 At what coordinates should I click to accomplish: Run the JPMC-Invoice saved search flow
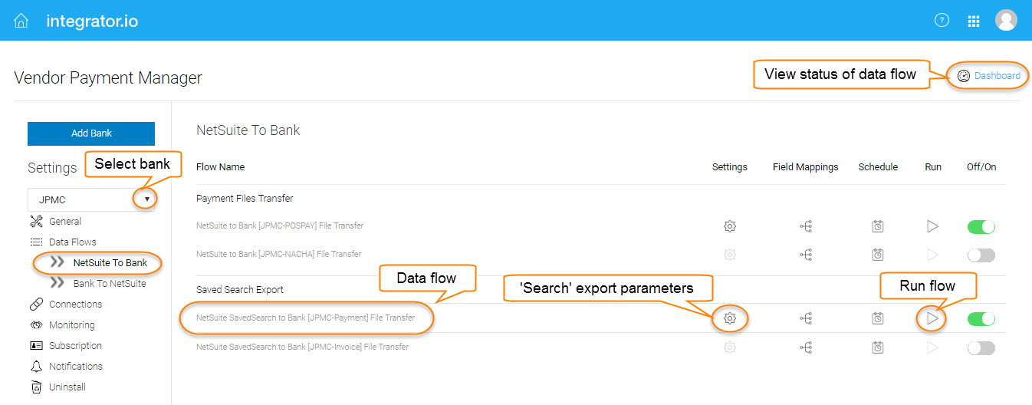click(932, 347)
